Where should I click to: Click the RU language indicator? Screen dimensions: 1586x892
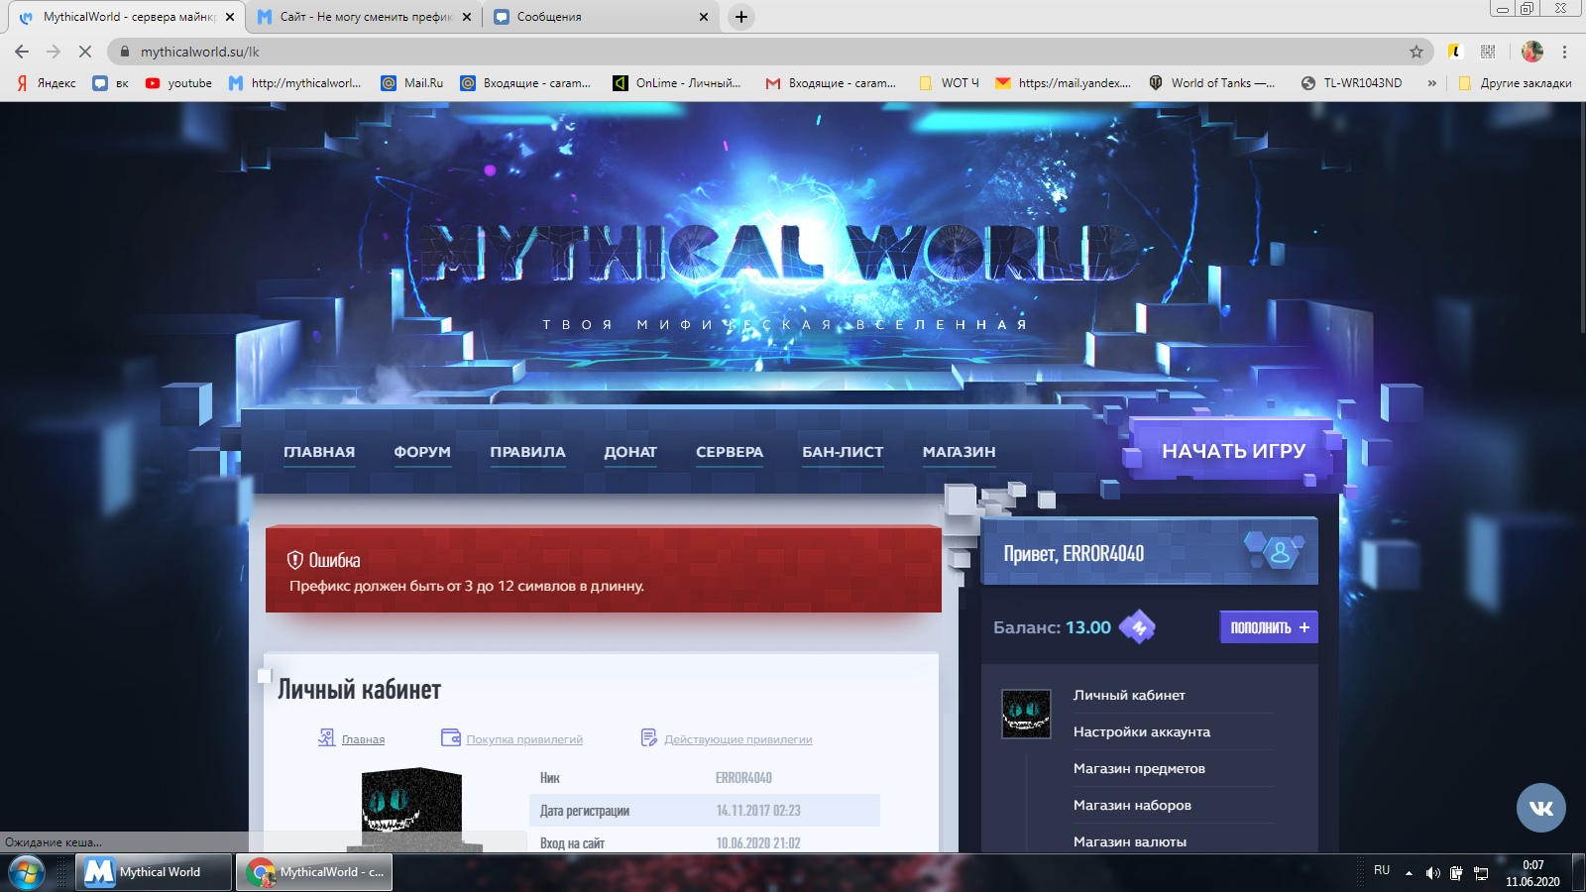(1382, 870)
